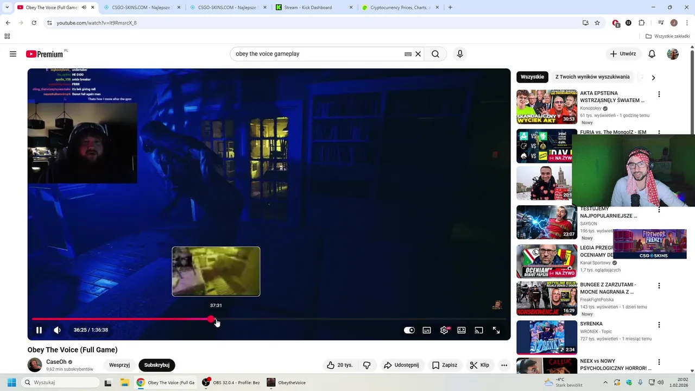
Task: Open the Windows Start menu
Action: (x=11, y=382)
